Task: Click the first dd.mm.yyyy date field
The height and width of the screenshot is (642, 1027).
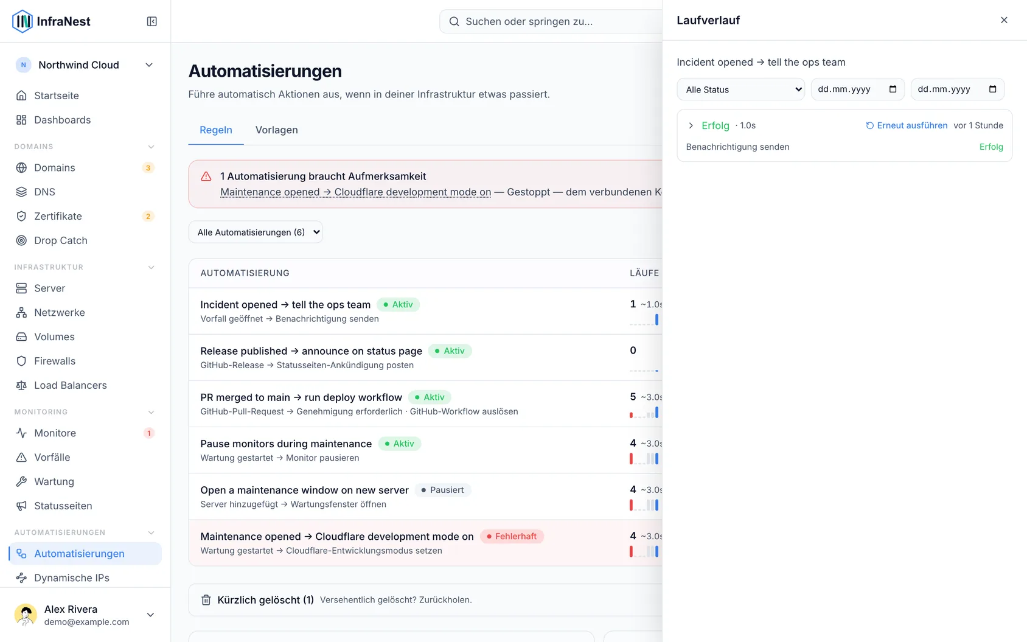Action: click(858, 89)
